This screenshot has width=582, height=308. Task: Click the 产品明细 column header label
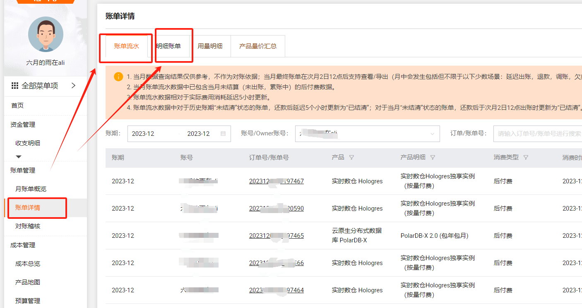click(x=413, y=158)
